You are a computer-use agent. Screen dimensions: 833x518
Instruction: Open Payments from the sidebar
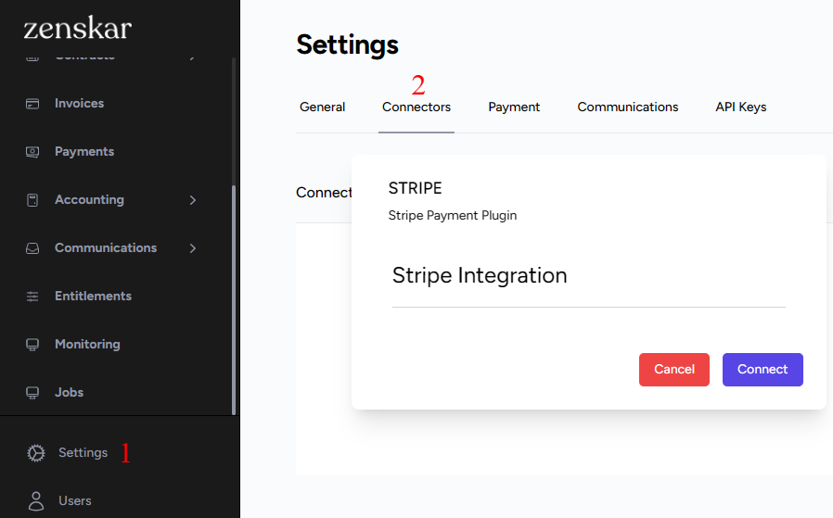point(83,152)
